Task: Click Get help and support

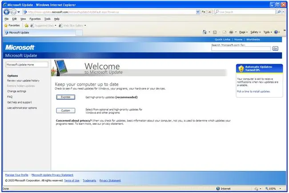Action: 20,103
